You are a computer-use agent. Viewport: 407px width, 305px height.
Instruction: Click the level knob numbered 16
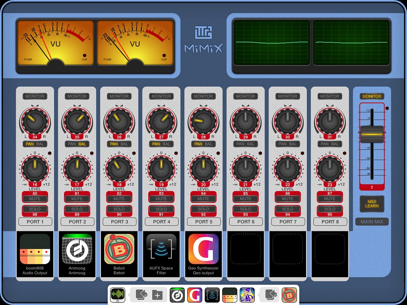[35, 169]
